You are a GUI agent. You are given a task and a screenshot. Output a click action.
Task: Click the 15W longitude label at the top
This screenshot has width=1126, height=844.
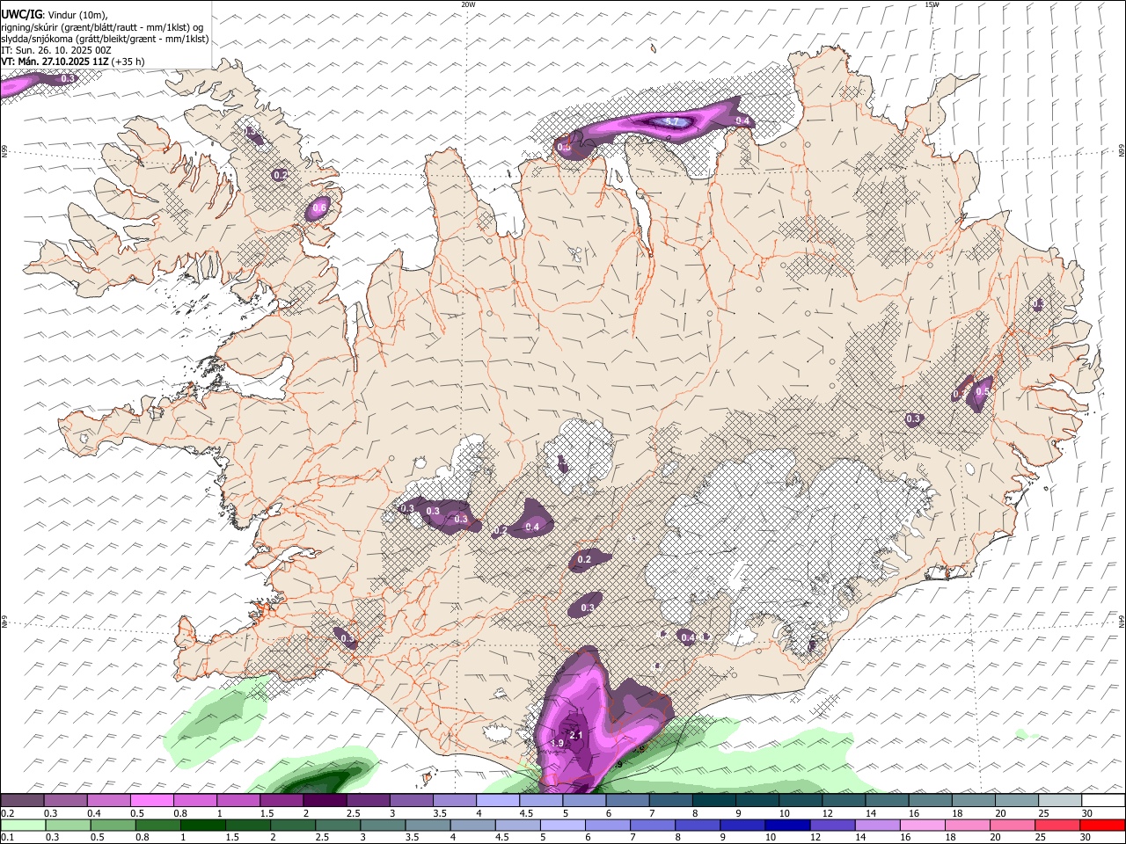932,4
